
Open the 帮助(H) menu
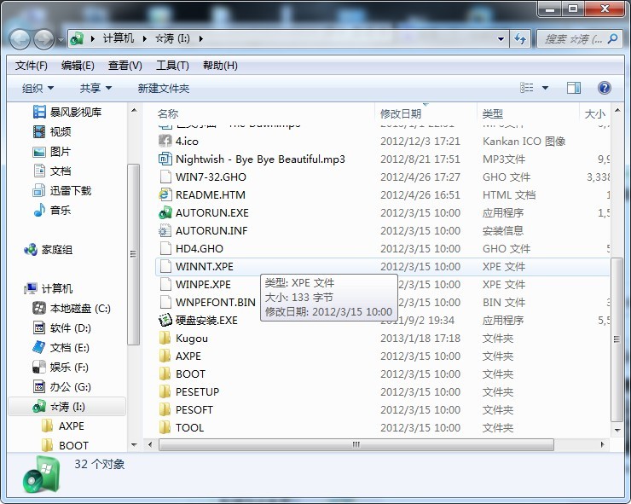coord(220,65)
